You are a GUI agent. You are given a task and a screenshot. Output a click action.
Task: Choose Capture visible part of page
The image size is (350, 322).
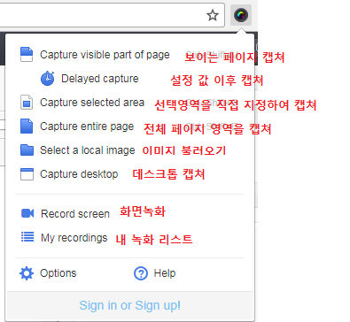pos(105,55)
